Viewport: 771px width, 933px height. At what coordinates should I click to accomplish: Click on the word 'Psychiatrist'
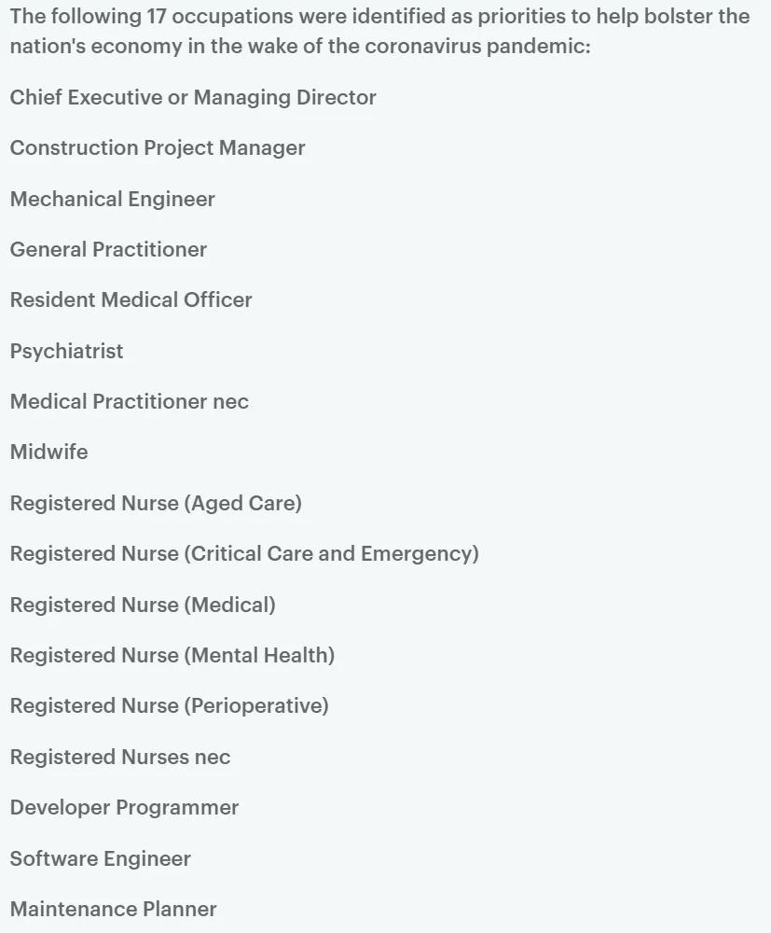pyautogui.click(x=66, y=351)
